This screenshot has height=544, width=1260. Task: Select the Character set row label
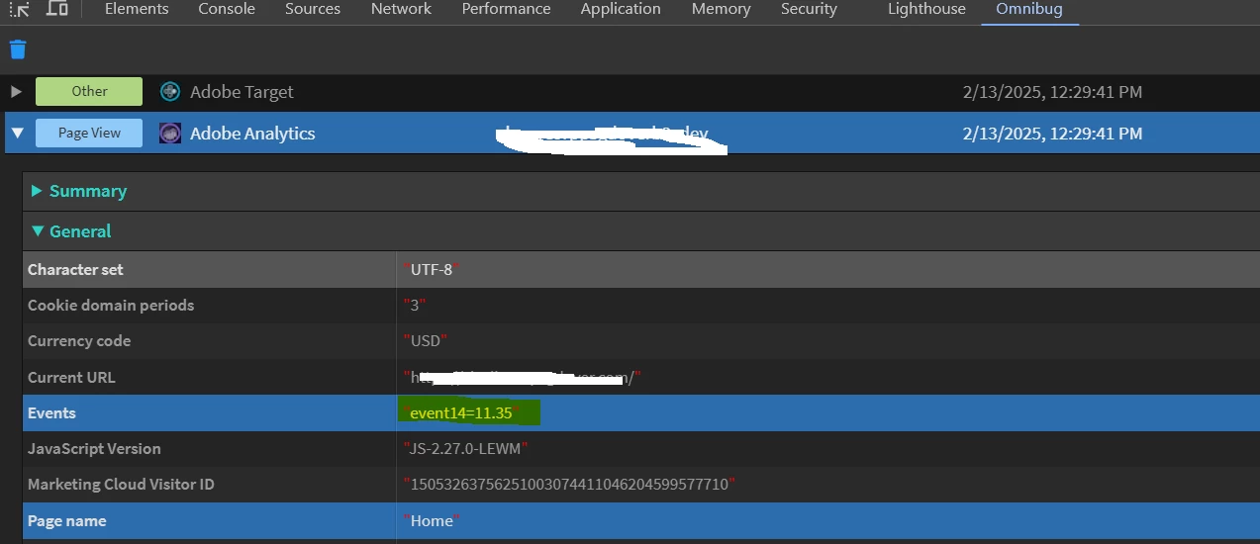[75, 269]
